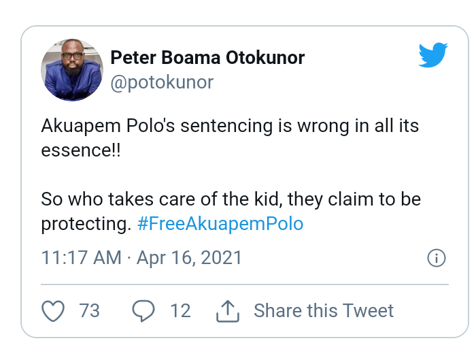476x343 pixels.
Task: Open the #FreeAkuapemPolo hashtag
Action: 220,224
